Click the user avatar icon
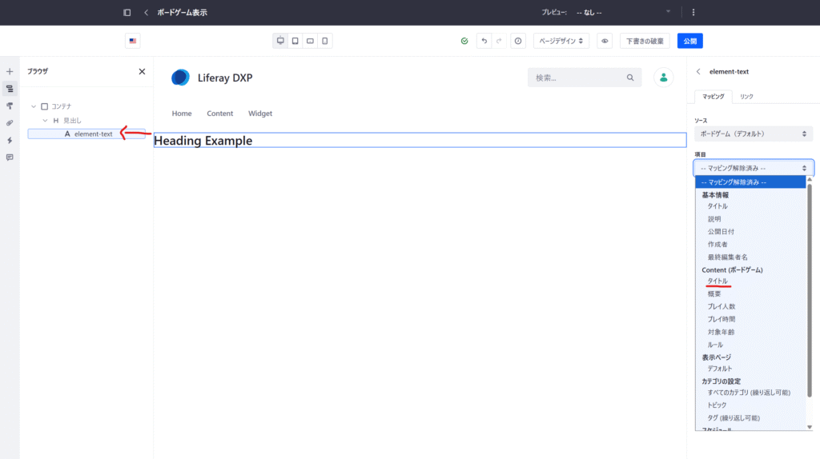Screen dimensions: 820x459 (x=663, y=78)
